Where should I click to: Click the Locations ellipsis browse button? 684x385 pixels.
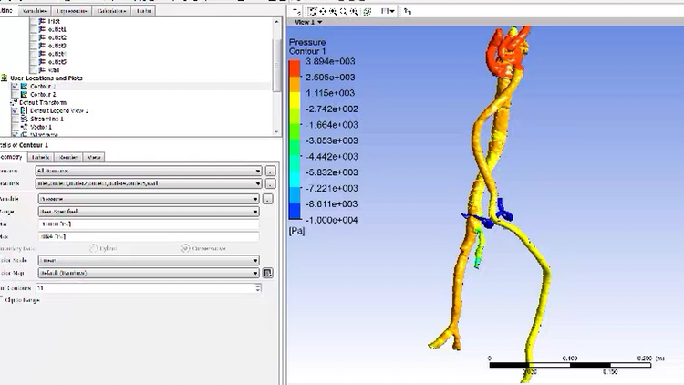[269, 183]
